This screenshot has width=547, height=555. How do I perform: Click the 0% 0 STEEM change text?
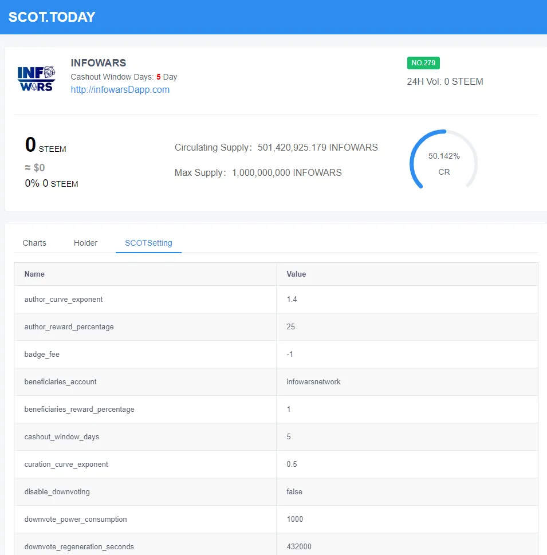(x=52, y=183)
